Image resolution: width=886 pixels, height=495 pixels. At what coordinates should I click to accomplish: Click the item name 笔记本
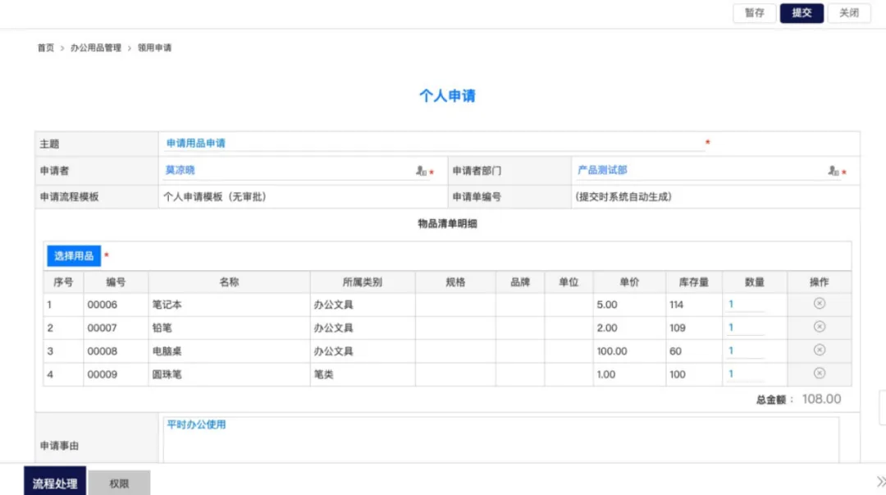click(x=167, y=305)
